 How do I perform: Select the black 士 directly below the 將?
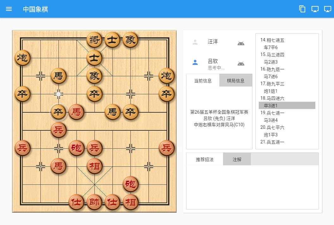[94, 58]
